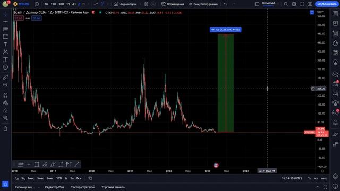Screen dimensions: 340x191
Task: Open the Индикаторы indicators menu
Action: (125, 4)
